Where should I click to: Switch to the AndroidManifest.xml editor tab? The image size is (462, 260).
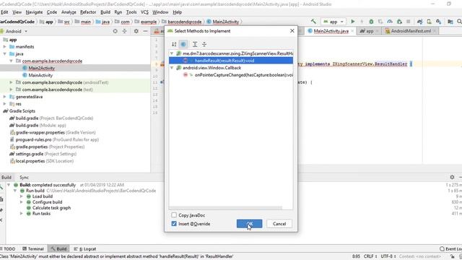coord(411,30)
